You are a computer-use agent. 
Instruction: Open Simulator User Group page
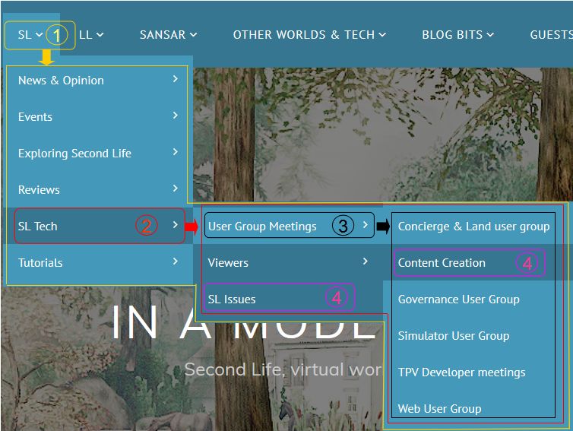(x=453, y=336)
